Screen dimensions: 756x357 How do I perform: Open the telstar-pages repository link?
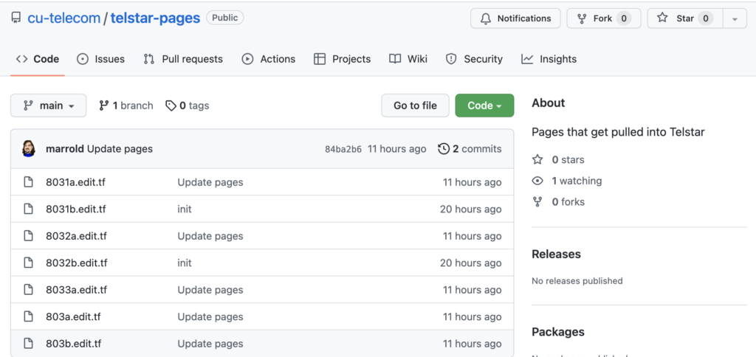click(x=155, y=18)
